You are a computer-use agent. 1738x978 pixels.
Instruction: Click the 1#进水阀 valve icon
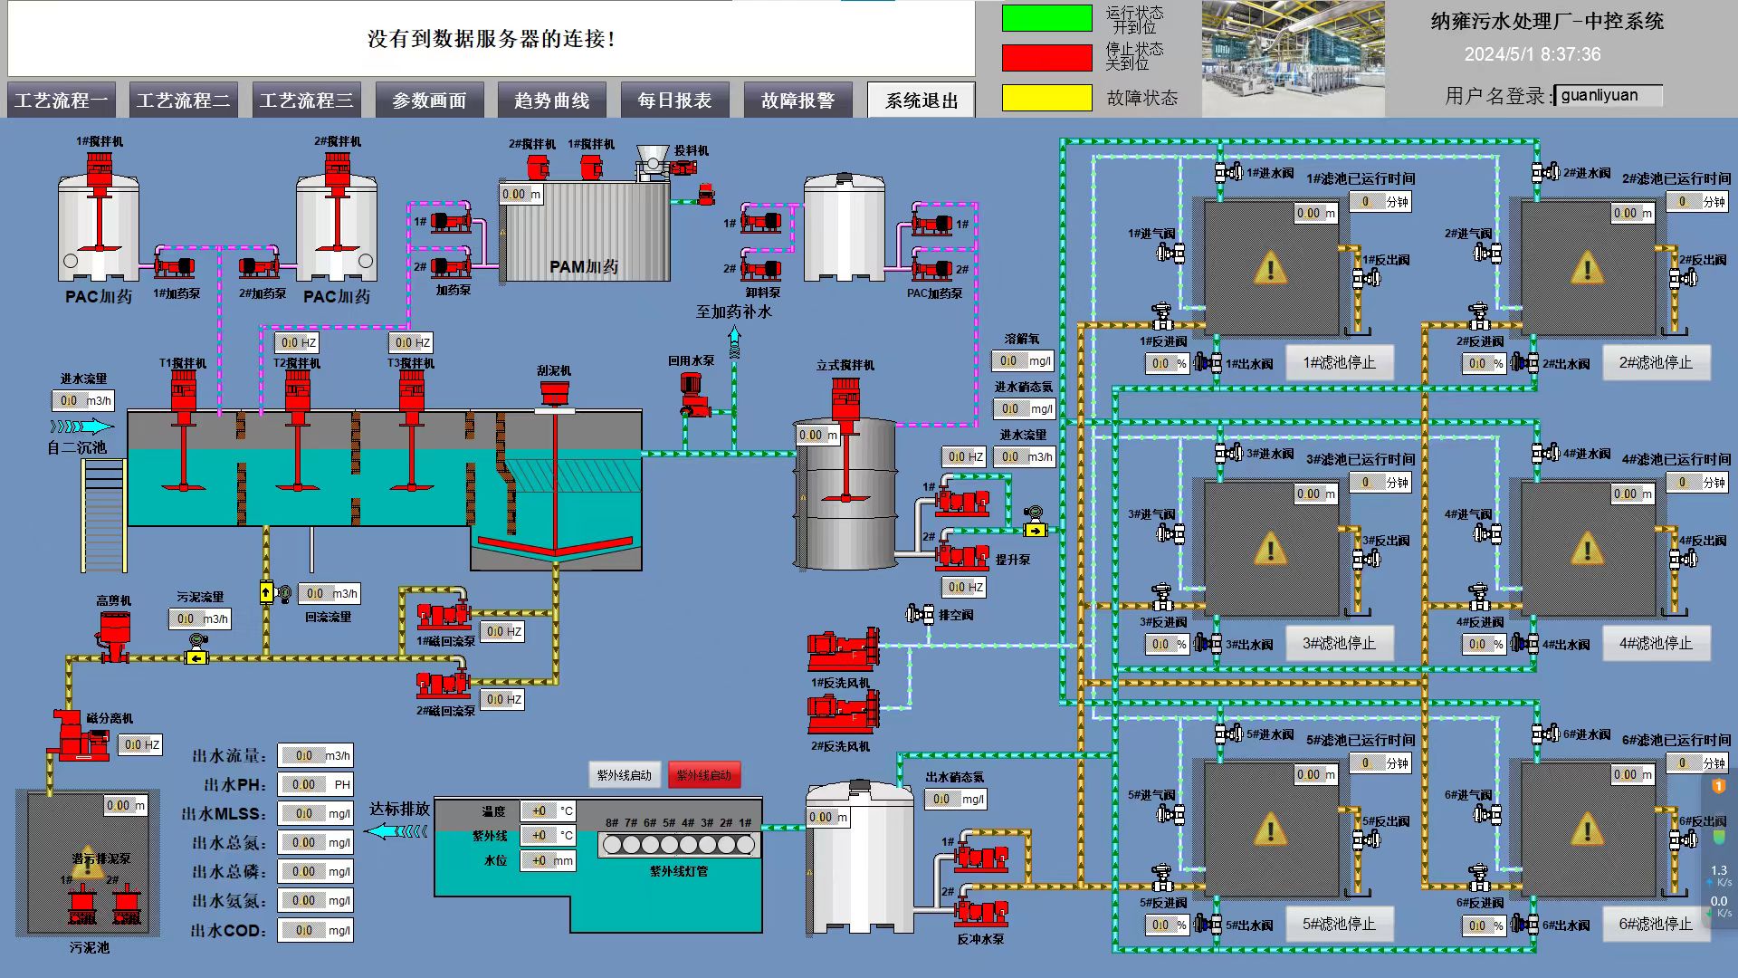click(x=1228, y=171)
